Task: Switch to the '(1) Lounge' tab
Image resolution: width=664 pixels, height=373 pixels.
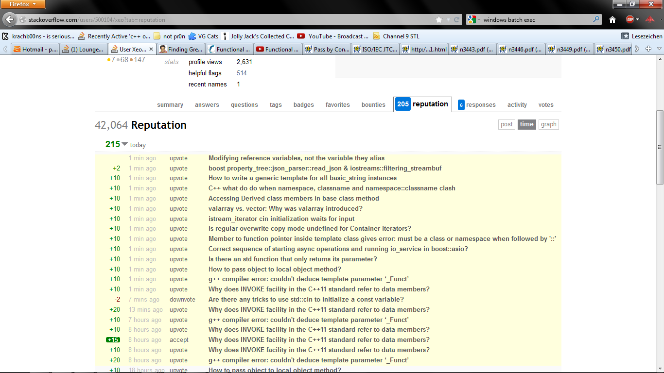Action: click(x=84, y=49)
